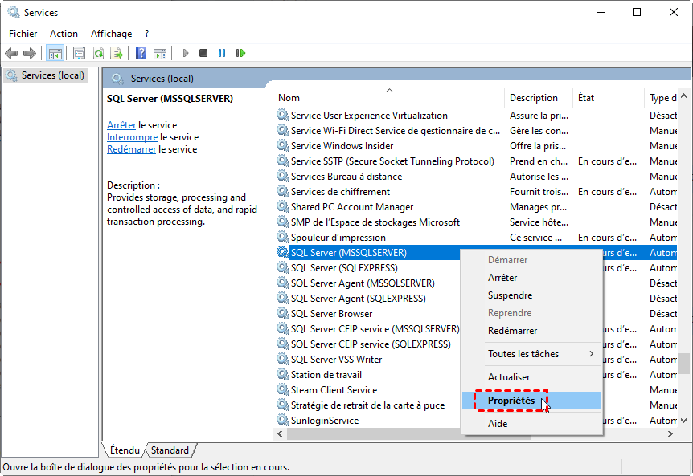Click the gear icon for Steam Client Service
The image size is (693, 476).
[x=282, y=389]
